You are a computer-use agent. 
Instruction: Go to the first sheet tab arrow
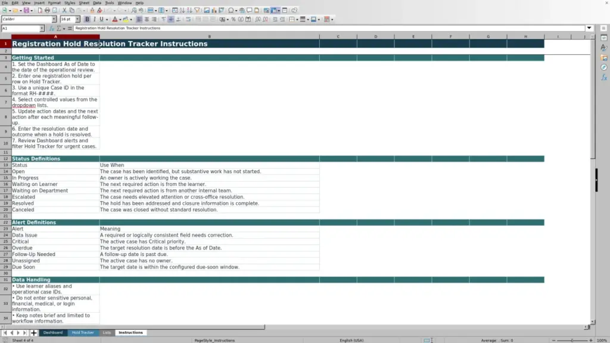pyautogui.click(x=5, y=333)
